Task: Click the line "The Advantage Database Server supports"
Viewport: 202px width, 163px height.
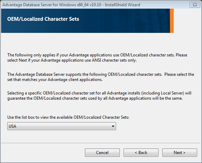Action: 100,74
